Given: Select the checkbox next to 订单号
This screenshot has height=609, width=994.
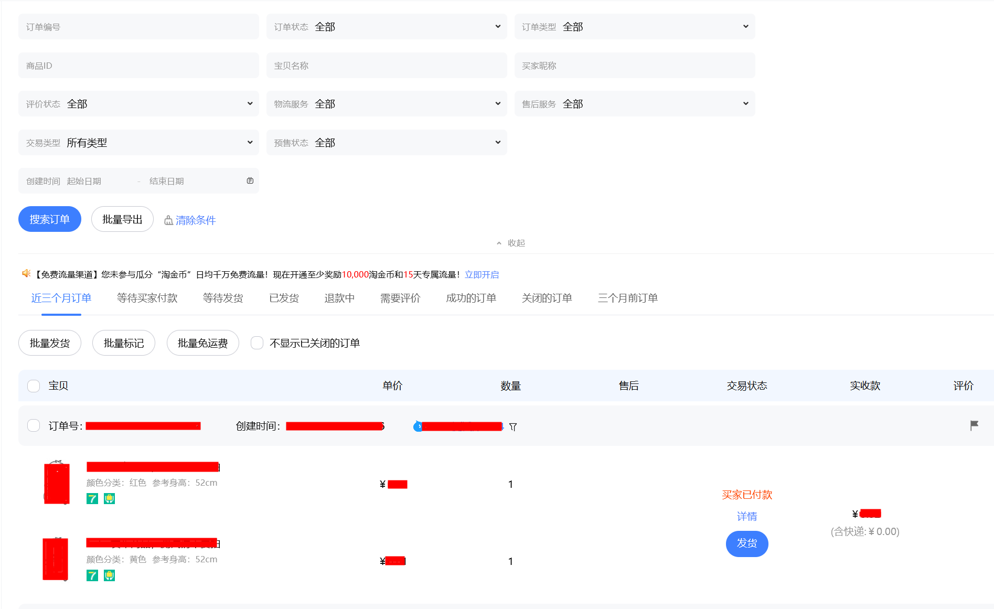Looking at the screenshot, I should (x=34, y=425).
